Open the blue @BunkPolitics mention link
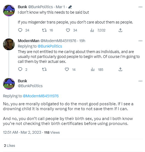The image size is (145, 152). click(x=50, y=46)
